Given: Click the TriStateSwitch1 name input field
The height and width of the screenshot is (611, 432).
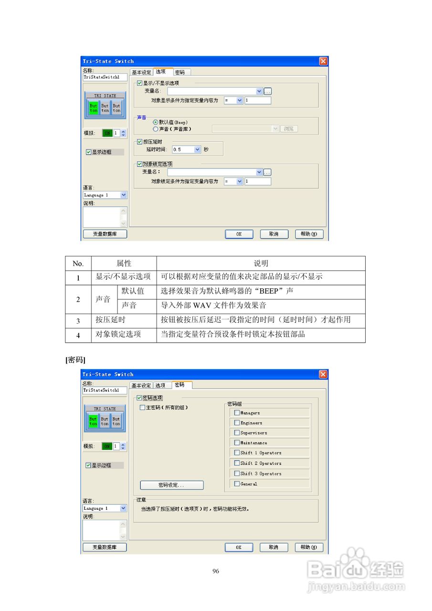Looking at the screenshot, I should 104,76.
